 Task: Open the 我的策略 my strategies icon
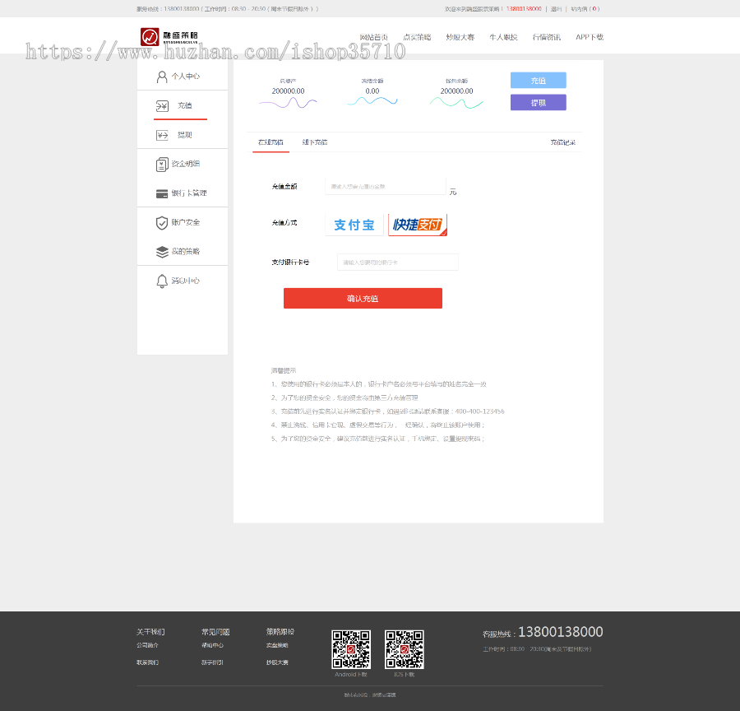[x=164, y=252]
